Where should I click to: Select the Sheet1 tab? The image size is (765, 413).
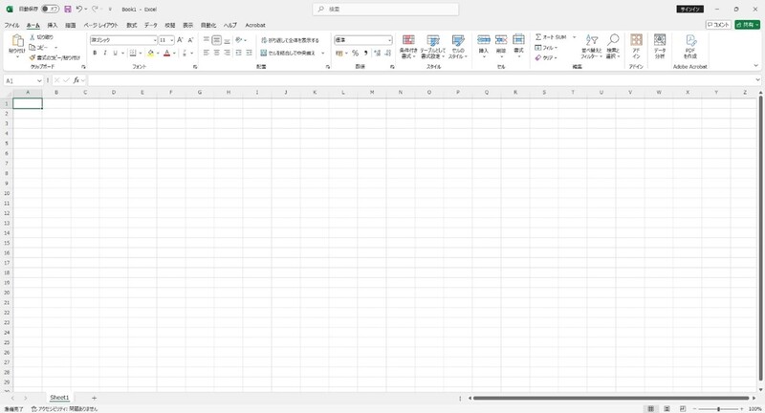[59, 398]
